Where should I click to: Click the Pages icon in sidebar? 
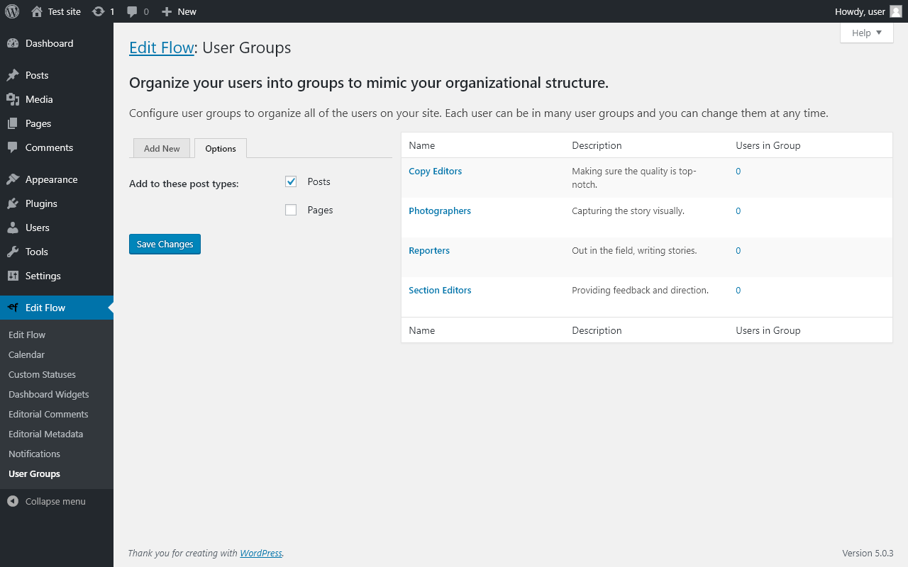point(13,123)
